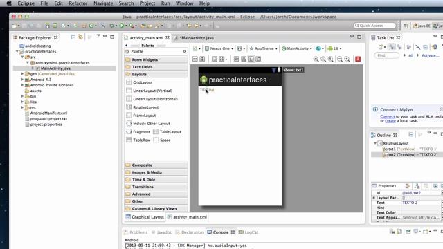Click the new task icon in Task List
The image size is (443, 249).
click(381, 47)
